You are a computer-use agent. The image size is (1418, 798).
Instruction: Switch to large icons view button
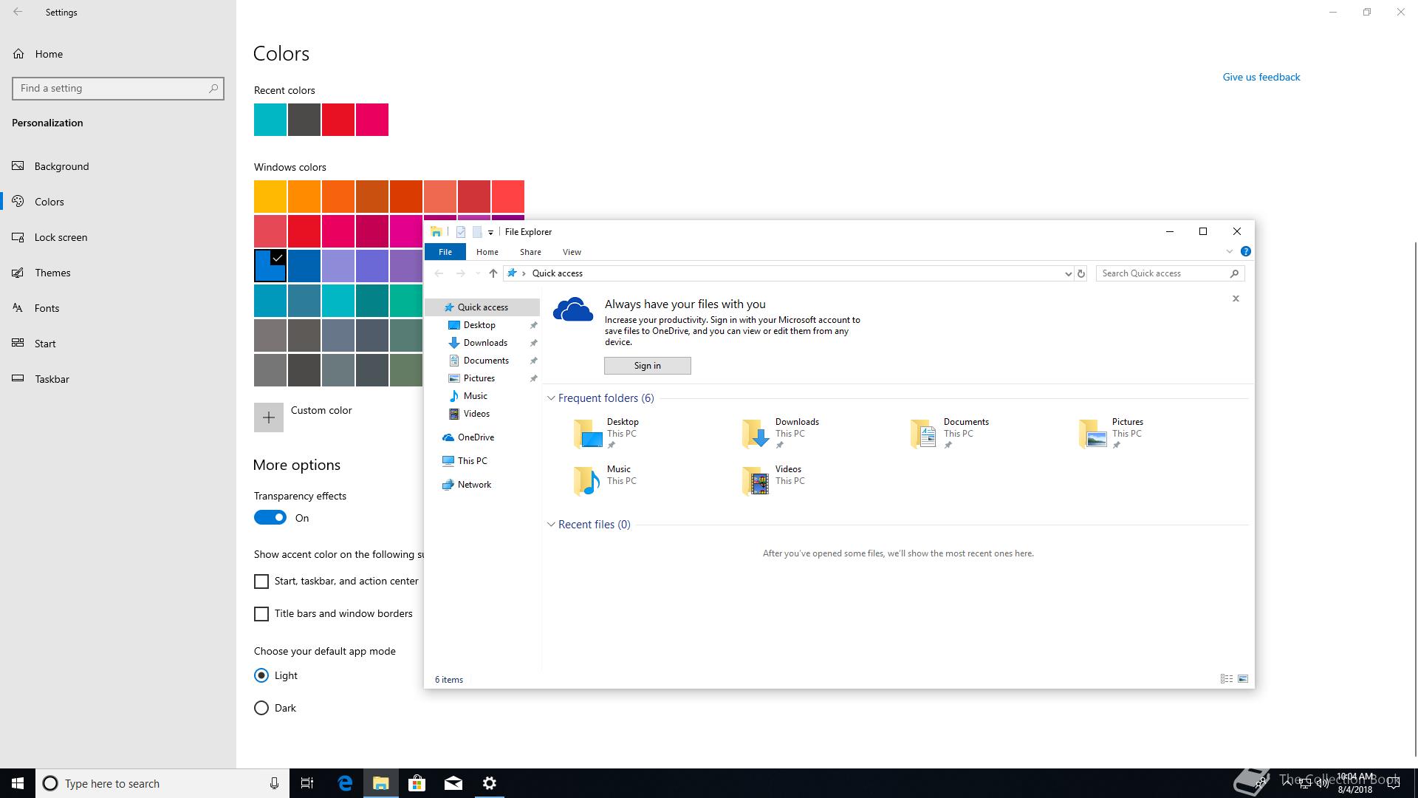1243,679
